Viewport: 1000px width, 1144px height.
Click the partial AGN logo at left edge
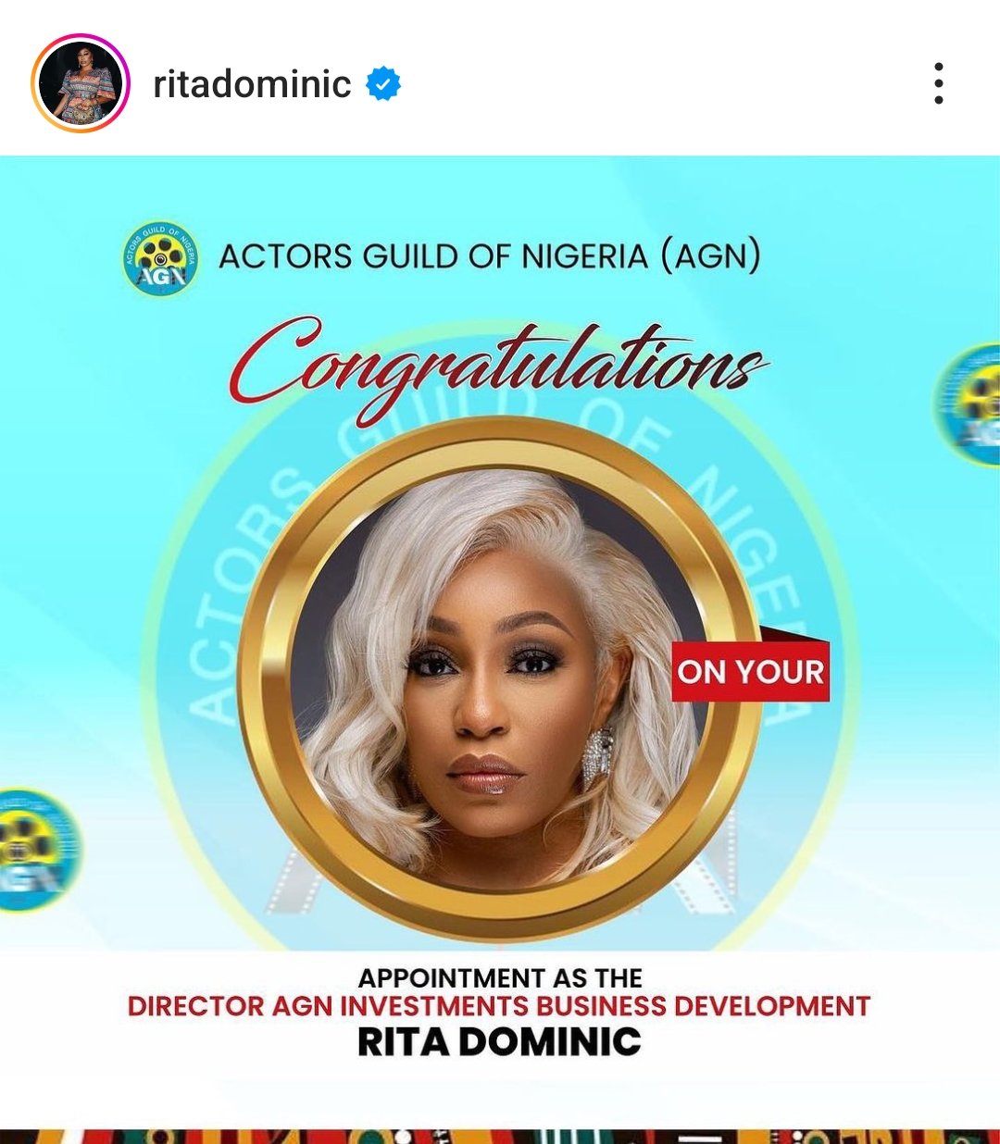tap(37, 850)
